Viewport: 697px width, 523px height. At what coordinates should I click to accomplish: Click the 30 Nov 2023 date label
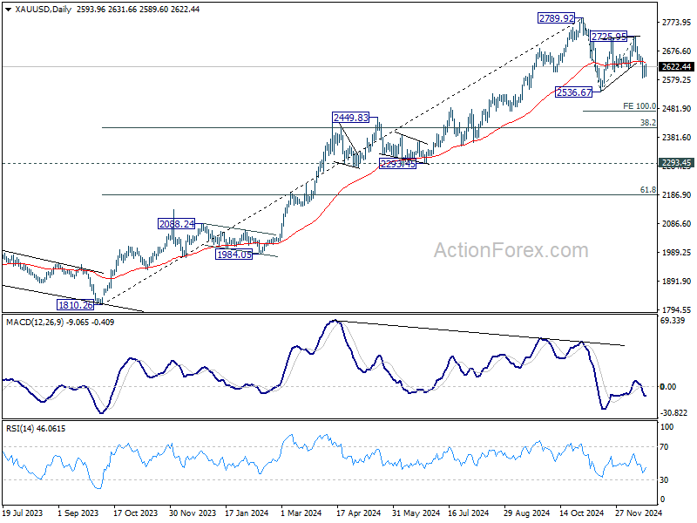[x=193, y=513]
